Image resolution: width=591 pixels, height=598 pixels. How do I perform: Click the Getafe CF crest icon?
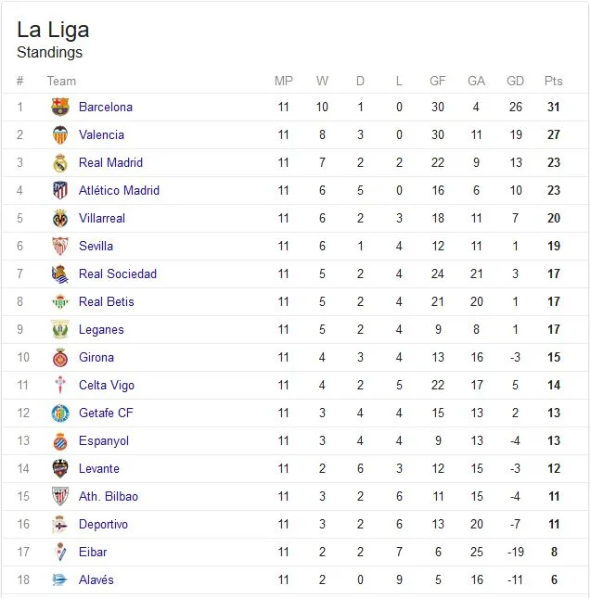coord(60,413)
